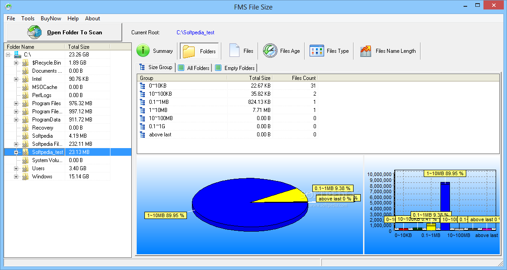Click the application icon in title bar

click(9, 6)
